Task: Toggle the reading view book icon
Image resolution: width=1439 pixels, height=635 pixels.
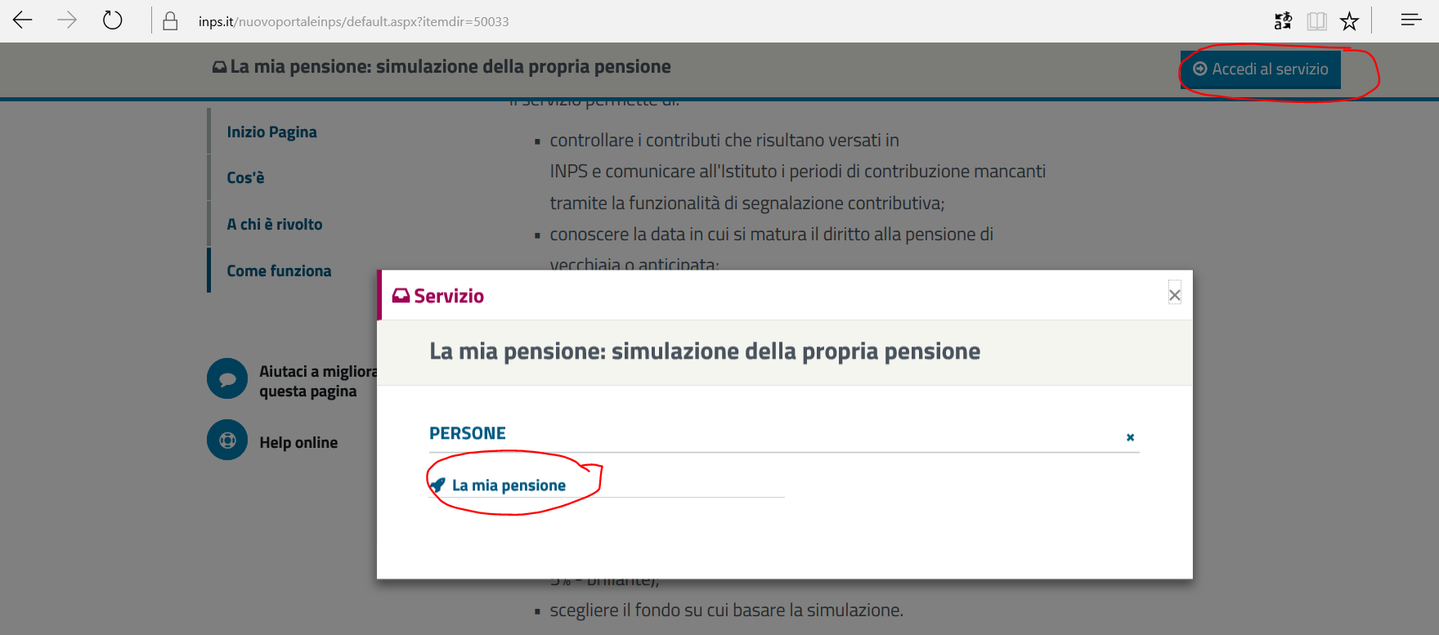Action: pos(1316,21)
